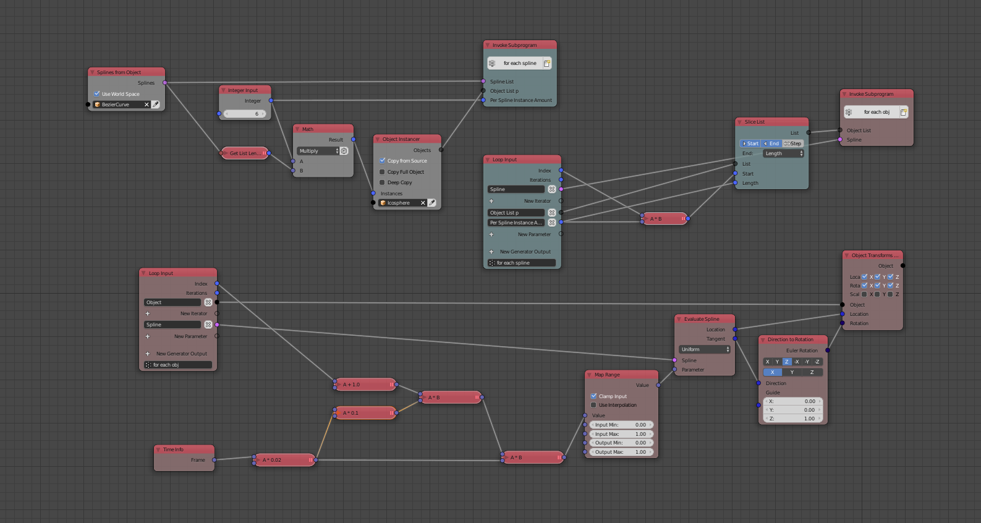This screenshot has width=981, height=523.
Task: Open Math node settings gear icon
Action: pos(344,151)
